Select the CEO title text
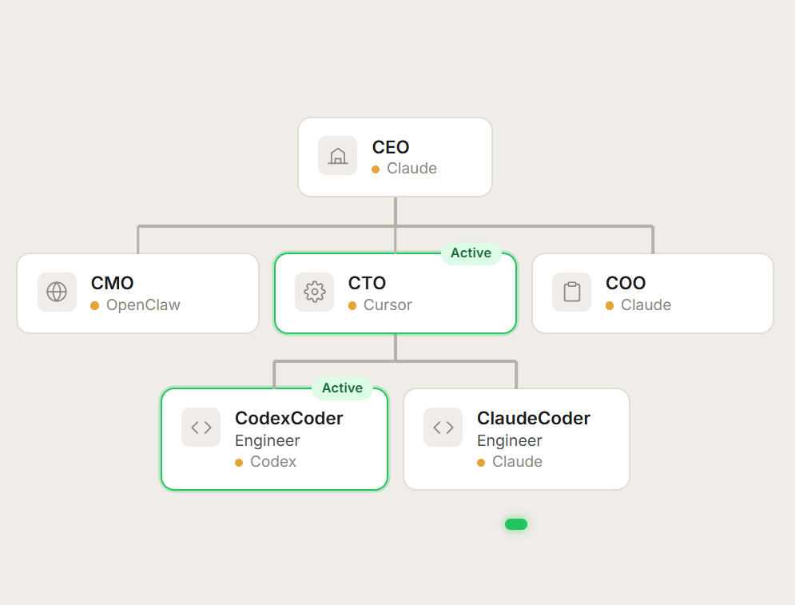Screen dimensions: 795x605 click(x=391, y=147)
